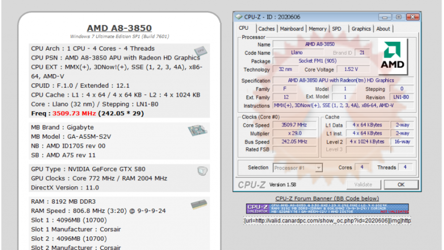Click the BB code URL text field
Viewport: 444px width, 250px height.
[327, 221]
